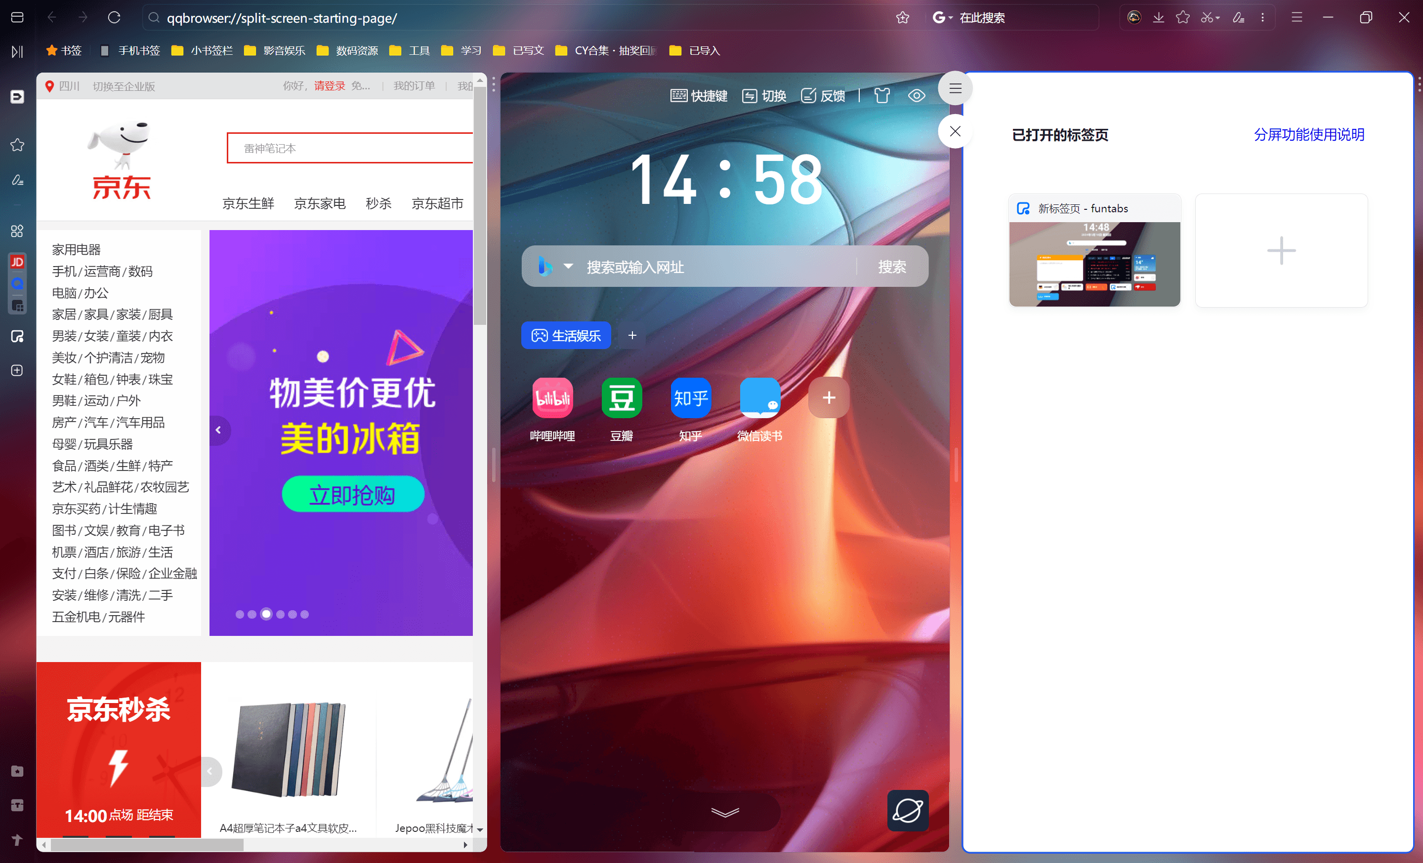Image resolution: width=1423 pixels, height=863 pixels.
Task: Click the 切换 button
Action: (764, 95)
